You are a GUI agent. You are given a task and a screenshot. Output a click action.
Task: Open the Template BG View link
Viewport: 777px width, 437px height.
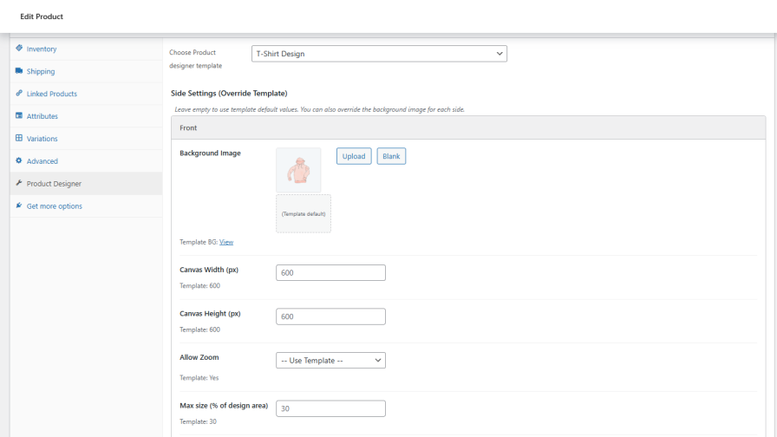coord(226,242)
